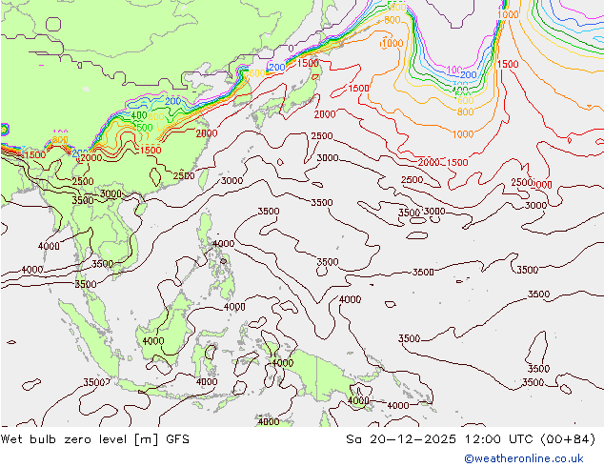
Task: Click the "(00+84)" forecast offset text
Action: click(569, 439)
